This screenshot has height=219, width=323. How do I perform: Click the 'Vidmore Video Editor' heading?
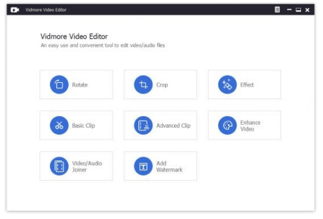74,36
